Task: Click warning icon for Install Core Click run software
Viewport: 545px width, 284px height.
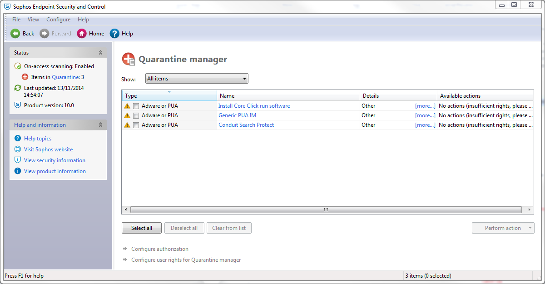Action: pyautogui.click(x=127, y=106)
